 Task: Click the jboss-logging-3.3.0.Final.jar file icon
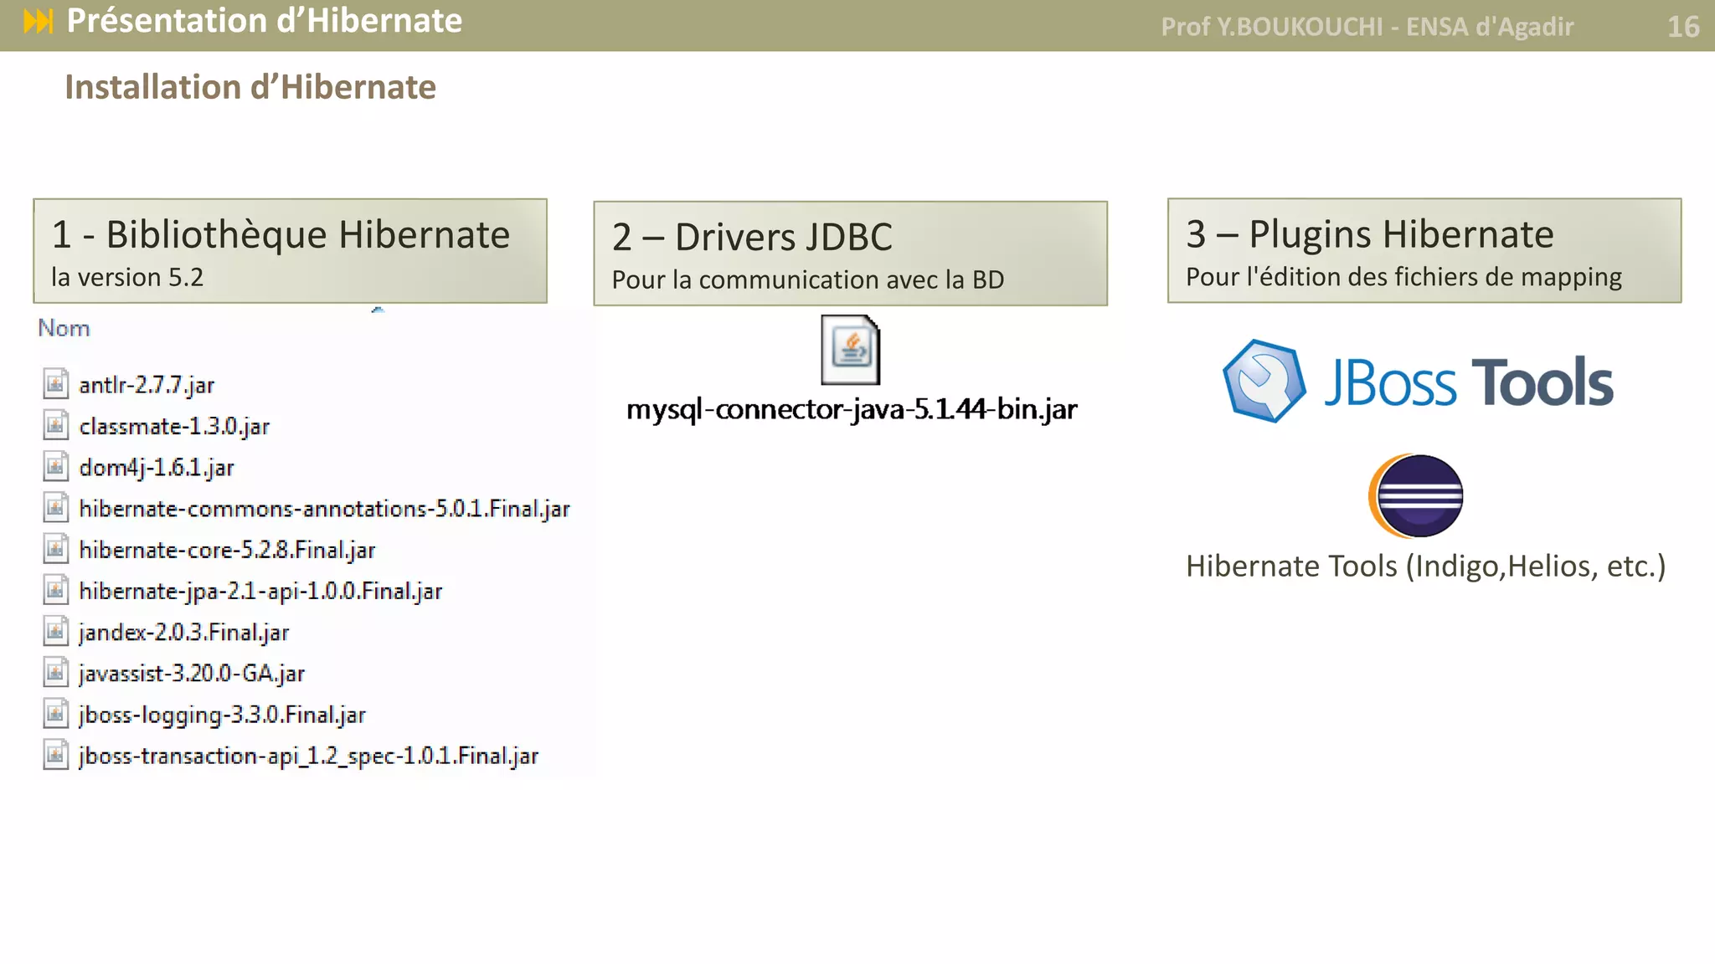[x=55, y=713]
